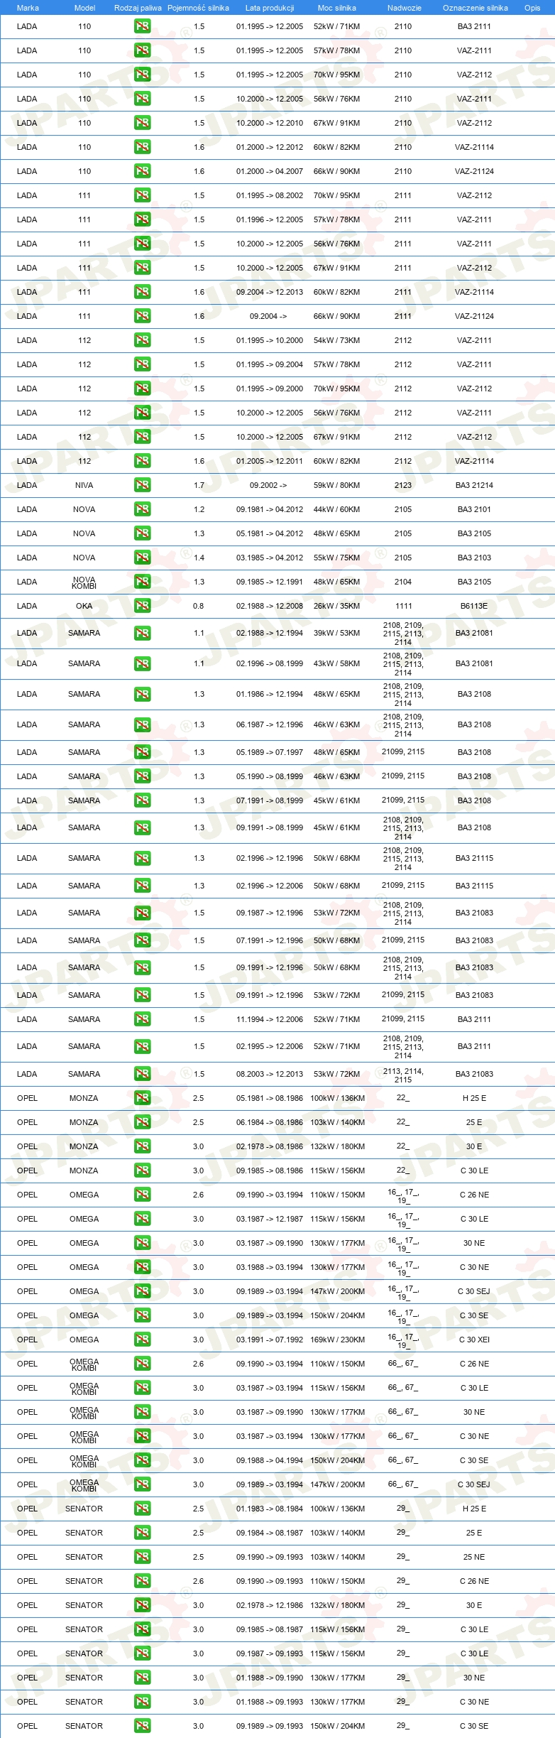Click fuel icon in MONZA C 30 LE row
The image size is (555, 1738).
click(x=142, y=1171)
